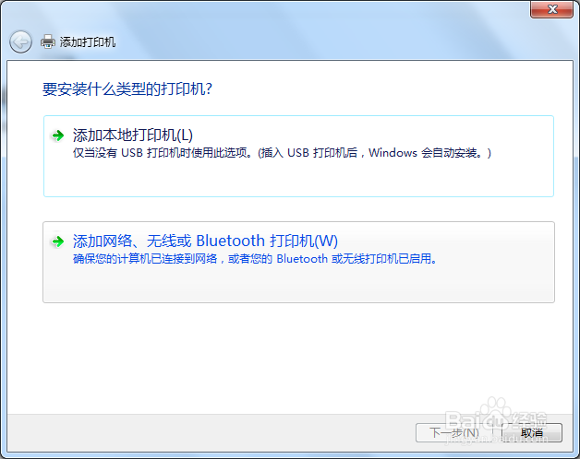Click heading 要安装什么类型的打印机?
The height and width of the screenshot is (459, 580).
pos(127,89)
